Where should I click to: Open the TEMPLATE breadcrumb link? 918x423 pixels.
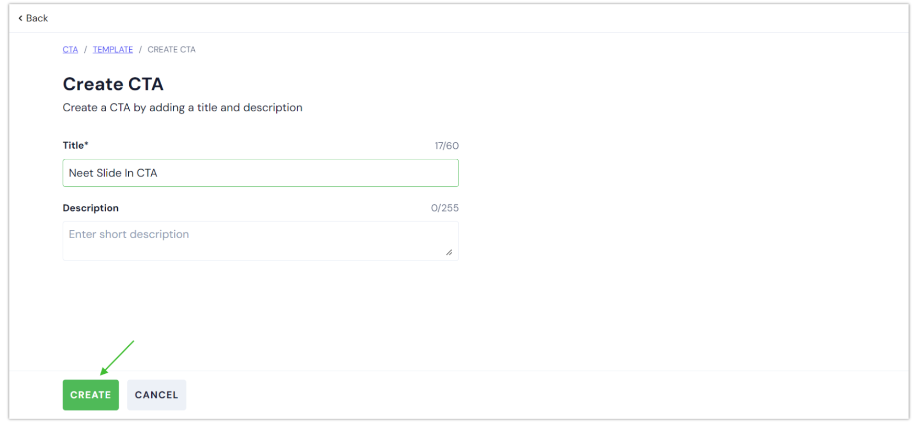coord(113,49)
